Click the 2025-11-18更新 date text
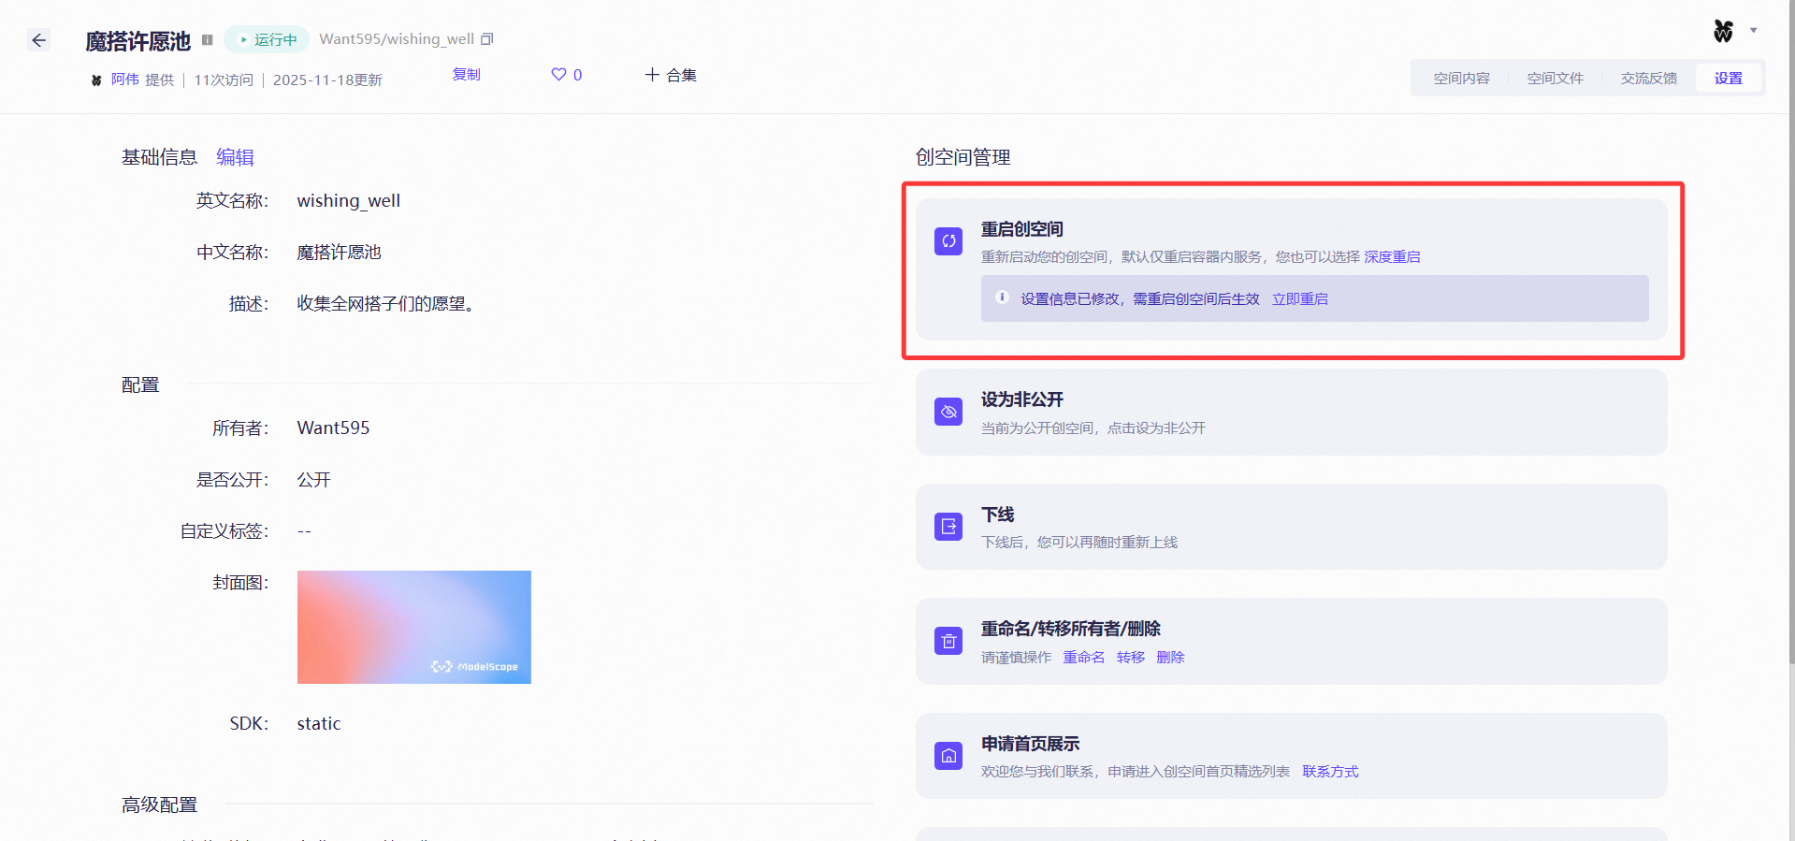Screen dimensions: 1795x841 [x=327, y=80]
